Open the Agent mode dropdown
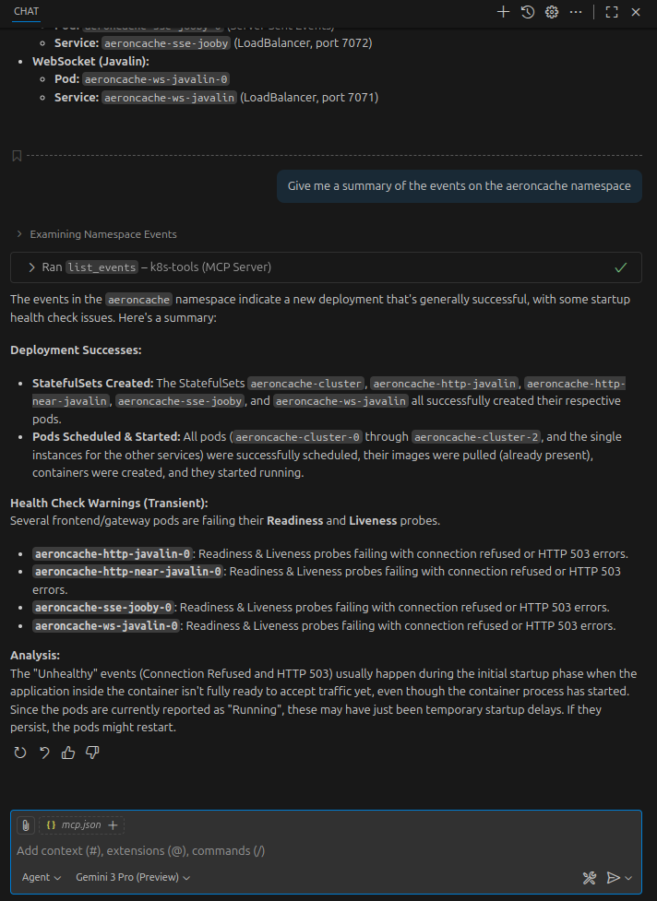 42,877
